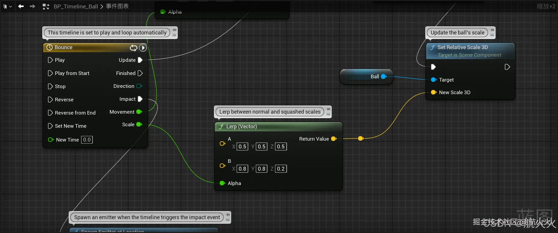Viewport: 558px width, 233px height.
Task: Toggle pin on Spawn emitter comment bubble
Action: pos(228,215)
